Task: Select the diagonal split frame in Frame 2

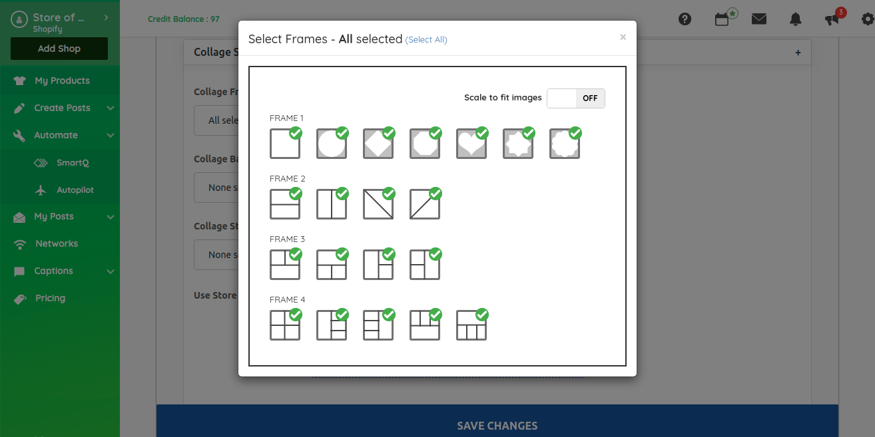Action: [378, 204]
